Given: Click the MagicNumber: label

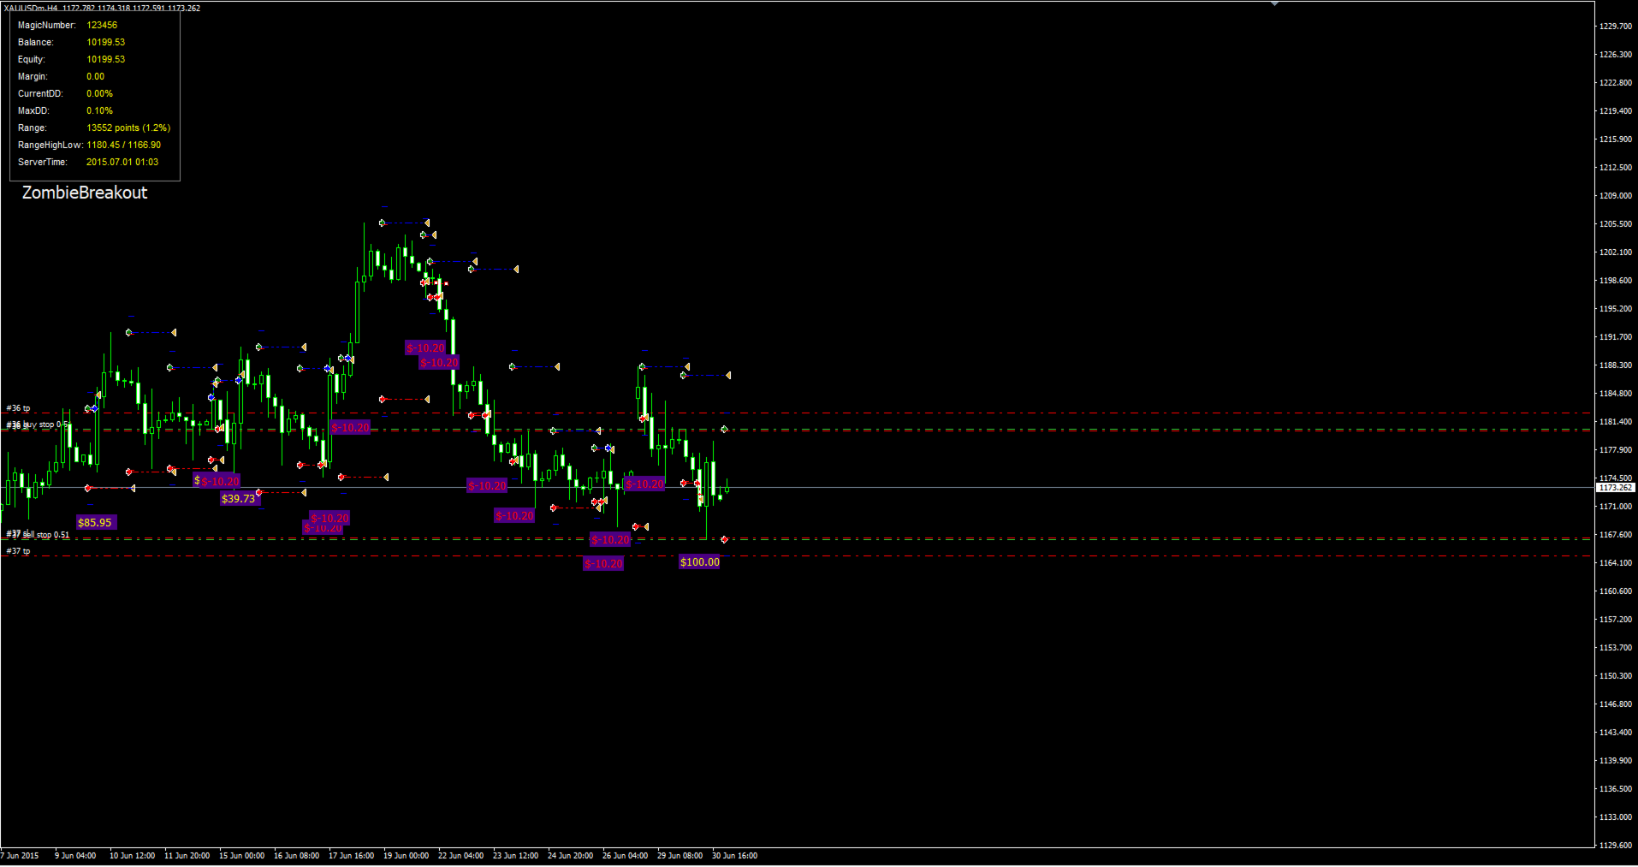Looking at the screenshot, I should tap(47, 25).
